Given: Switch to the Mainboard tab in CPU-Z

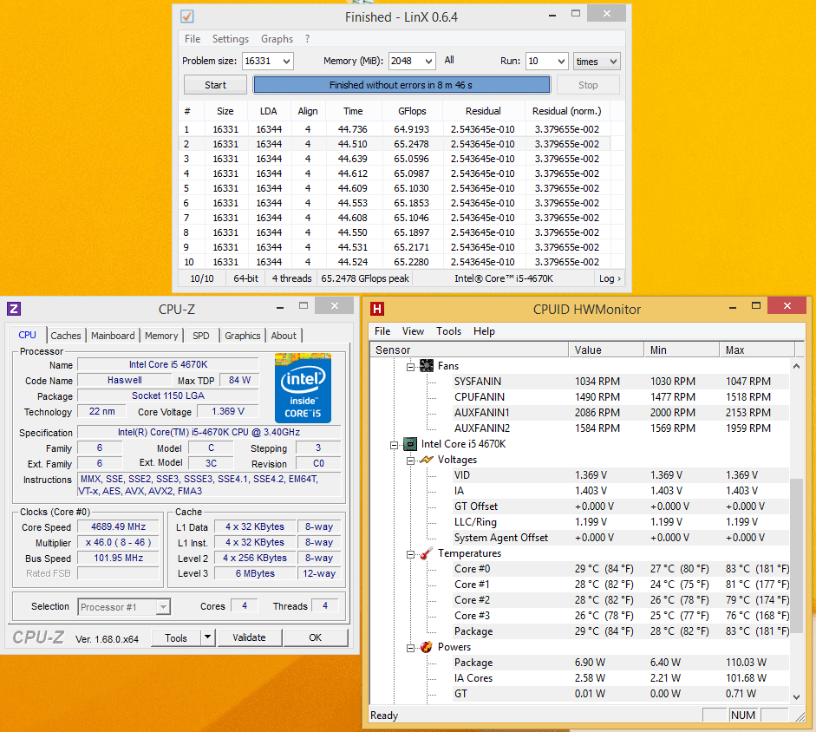Looking at the screenshot, I should pos(113,336).
